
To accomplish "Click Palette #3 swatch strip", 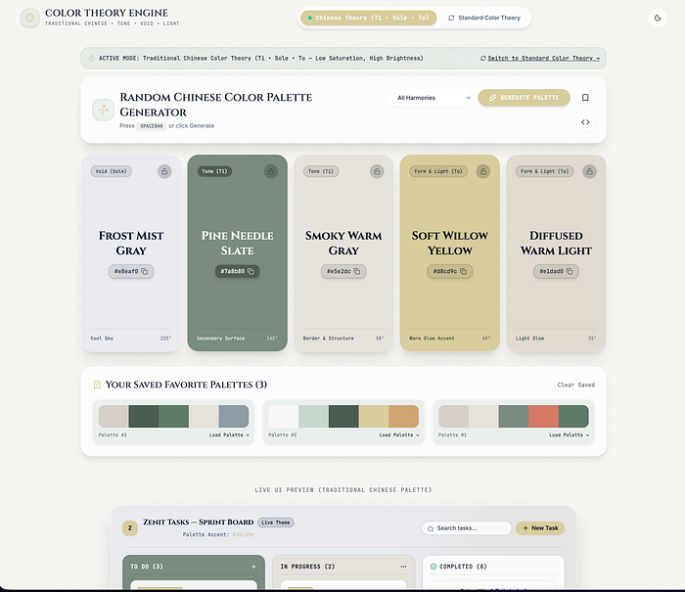I will pyautogui.click(x=173, y=417).
